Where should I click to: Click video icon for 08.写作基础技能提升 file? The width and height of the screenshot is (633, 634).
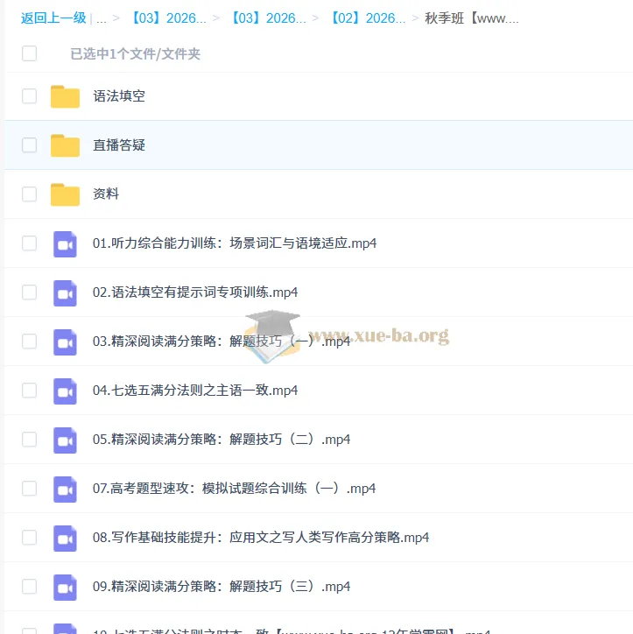coord(65,539)
